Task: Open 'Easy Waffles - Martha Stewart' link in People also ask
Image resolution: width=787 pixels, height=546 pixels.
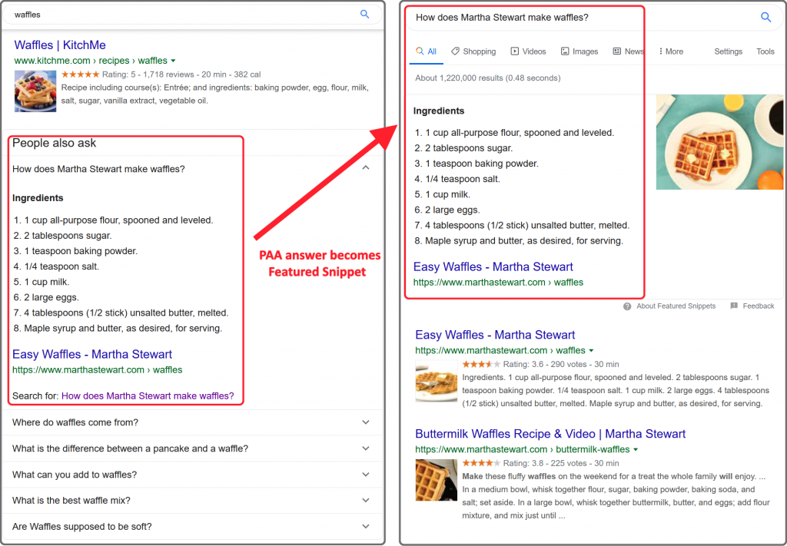Action: coord(92,354)
